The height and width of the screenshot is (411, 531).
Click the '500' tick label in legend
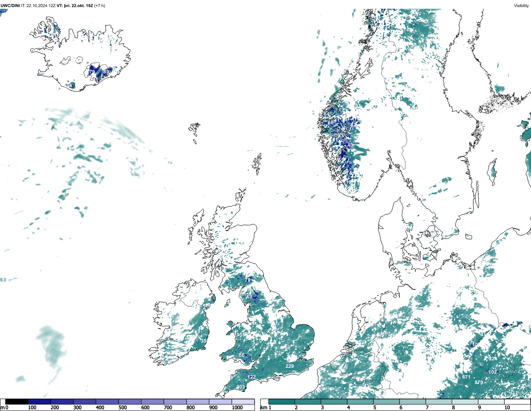coord(122,408)
